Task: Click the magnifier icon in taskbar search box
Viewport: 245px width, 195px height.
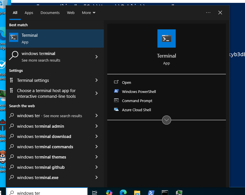Action: pyautogui.click(x=12, y=193)
